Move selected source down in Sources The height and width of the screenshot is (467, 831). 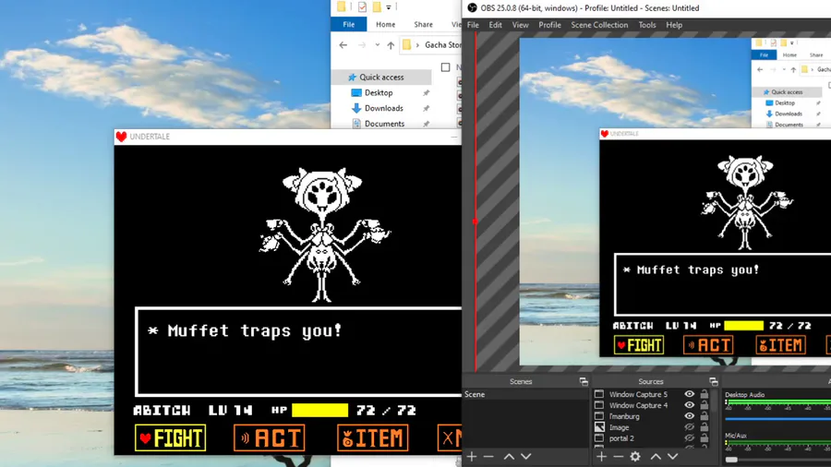(x=672, y=457)
